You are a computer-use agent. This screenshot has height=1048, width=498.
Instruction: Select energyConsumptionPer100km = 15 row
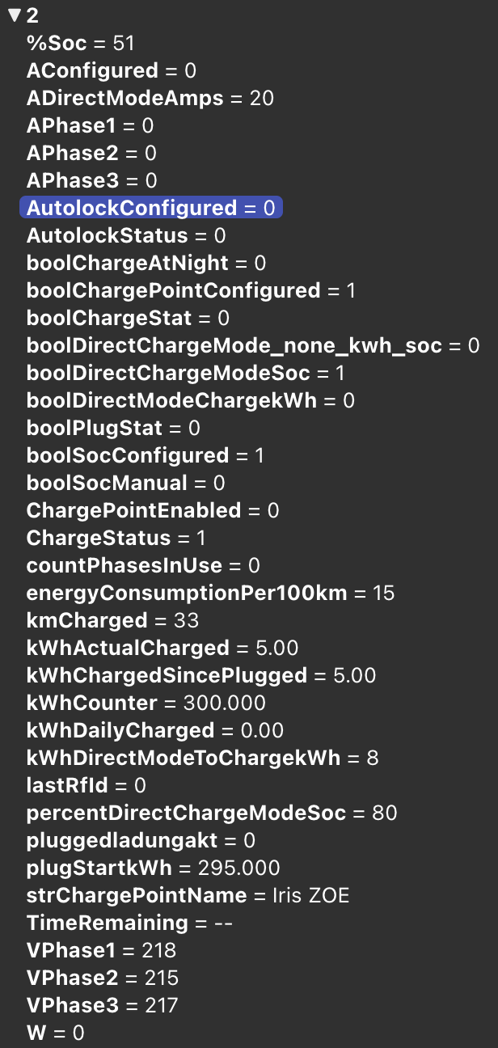point(209,594)
